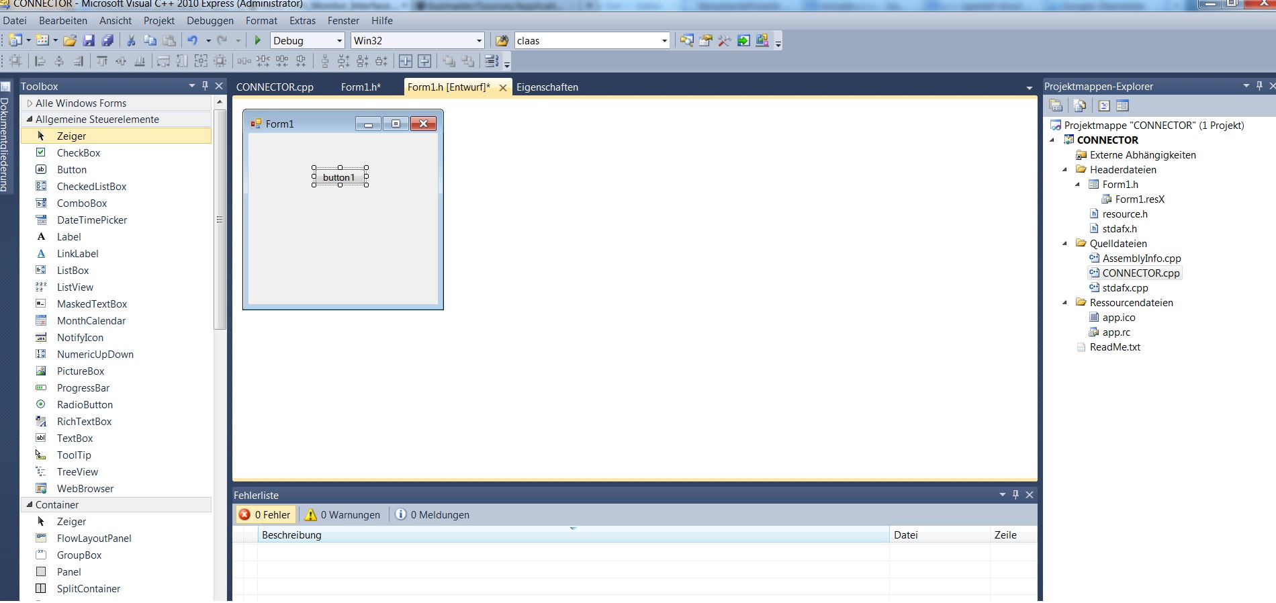Viewport: 1276px width, 603px height.
Task: Open the Debug configuration dropdown
Action: click(x=339, y=41)
